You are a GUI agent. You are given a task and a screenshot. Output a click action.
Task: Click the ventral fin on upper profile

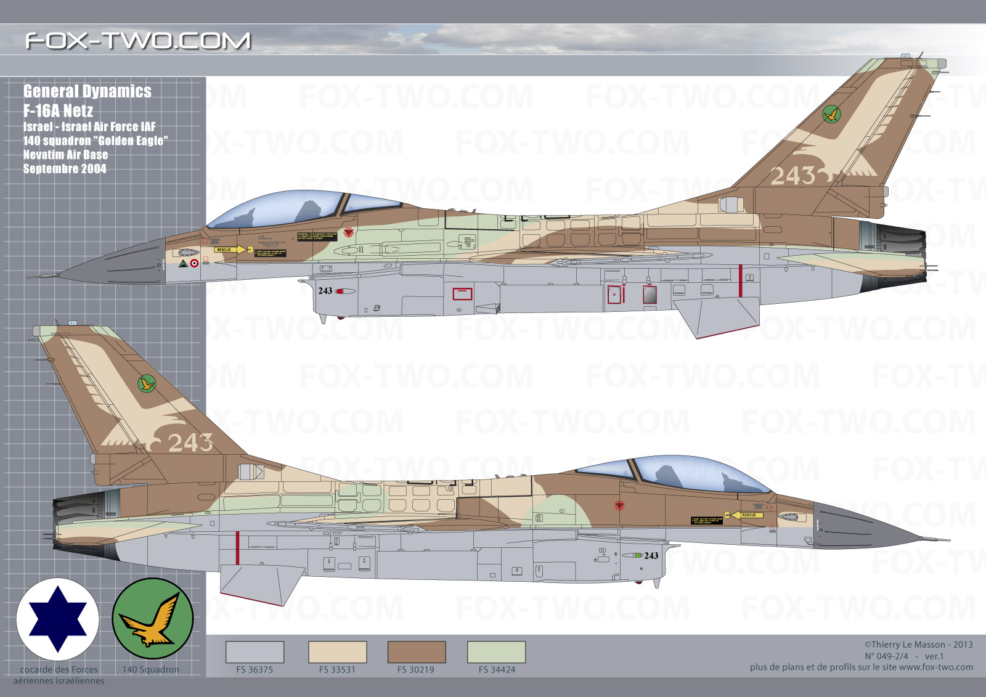click(718, 317)
